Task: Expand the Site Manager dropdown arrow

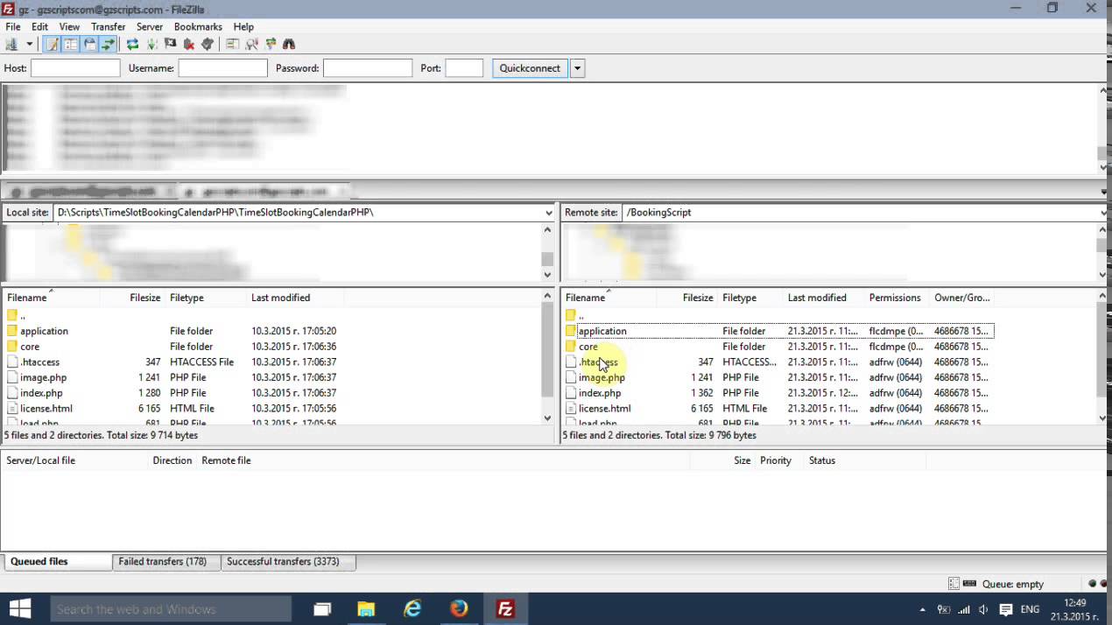Action: click(x=29, y=44)
